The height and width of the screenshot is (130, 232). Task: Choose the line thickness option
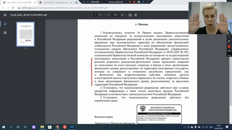[229, 51]
